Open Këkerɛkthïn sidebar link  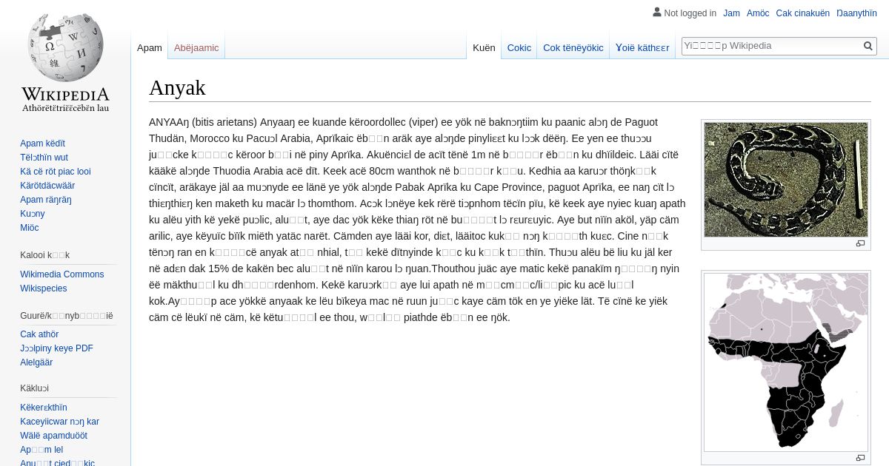click(44, 408)
